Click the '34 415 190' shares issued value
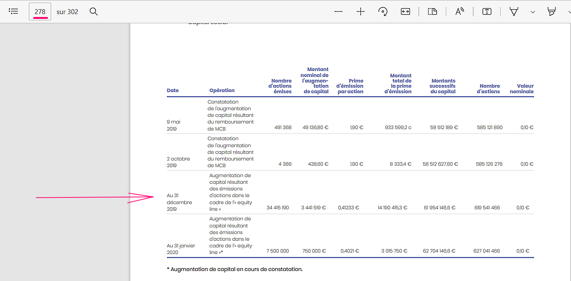 [x=278, y=208]
